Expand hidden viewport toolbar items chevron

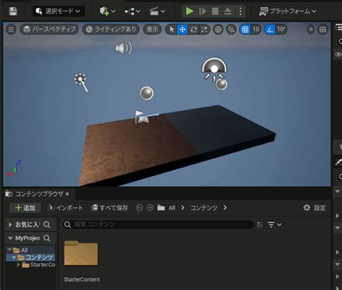[310, 30]
